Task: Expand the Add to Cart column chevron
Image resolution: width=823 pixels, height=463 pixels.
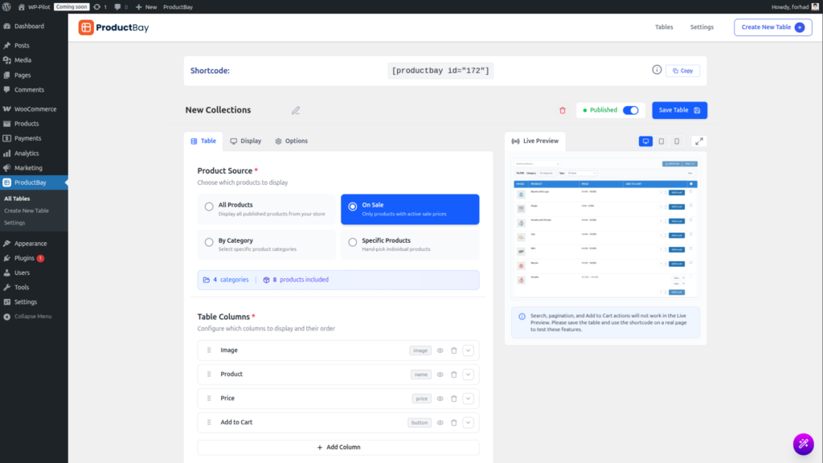Action: coord(469,423)
